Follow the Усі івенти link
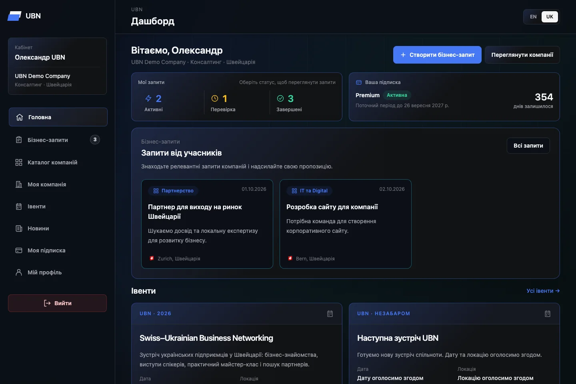The width and height of the screenshot is (576, 384). pos(543,291)
